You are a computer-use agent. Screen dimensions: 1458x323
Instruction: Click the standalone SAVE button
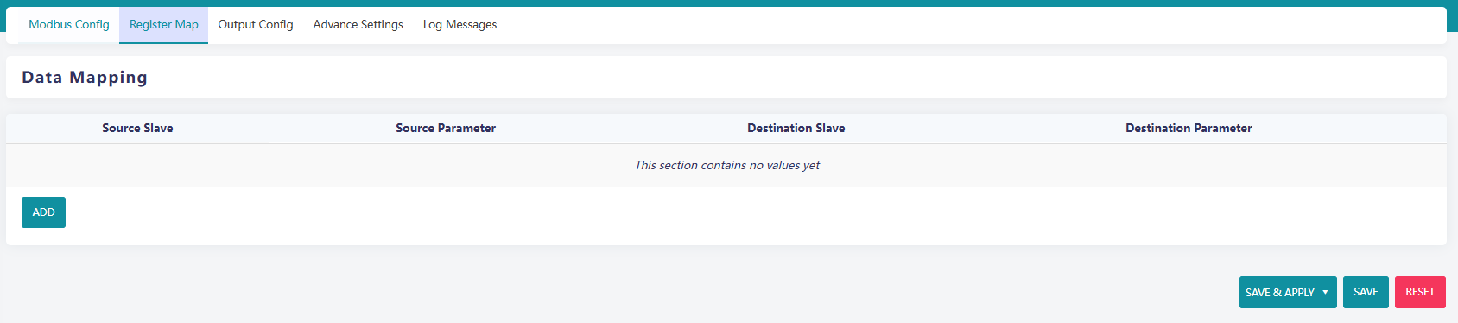(1366, 292)
